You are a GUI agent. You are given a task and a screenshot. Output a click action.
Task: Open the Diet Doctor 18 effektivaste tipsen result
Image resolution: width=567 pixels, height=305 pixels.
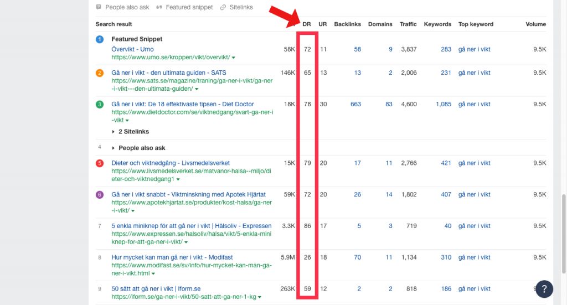coord(183,104)
